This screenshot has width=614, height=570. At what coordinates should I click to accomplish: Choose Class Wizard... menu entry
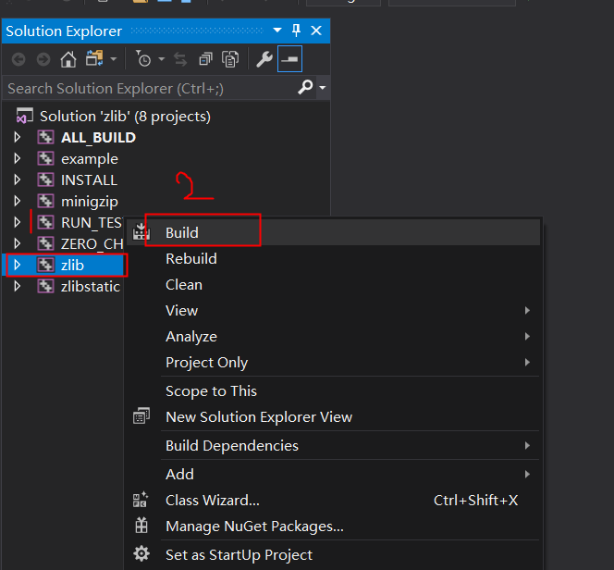[333, 501]
